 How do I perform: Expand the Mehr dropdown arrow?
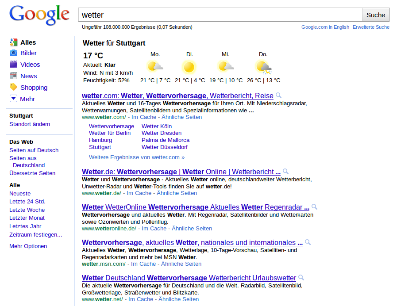pyautogui.click(x=13, y=99)
